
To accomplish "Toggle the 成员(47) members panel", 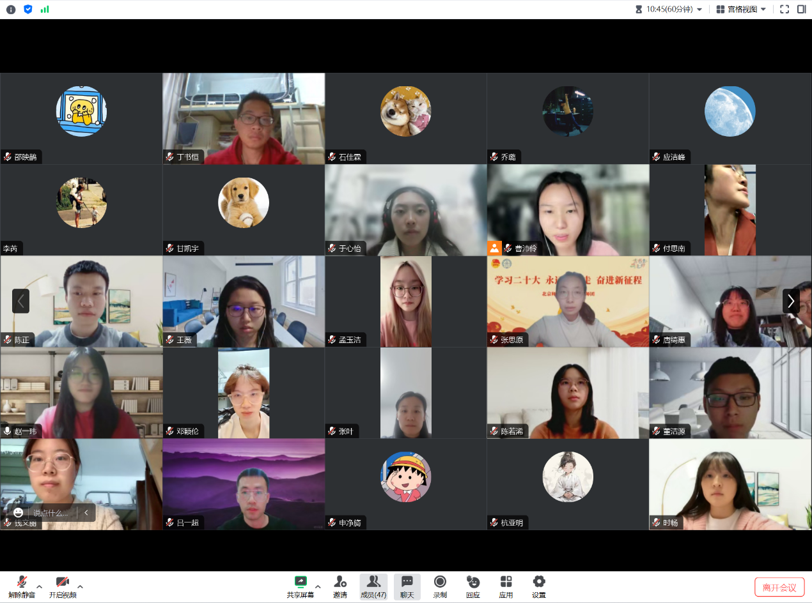I will click(x=373, y=586).
